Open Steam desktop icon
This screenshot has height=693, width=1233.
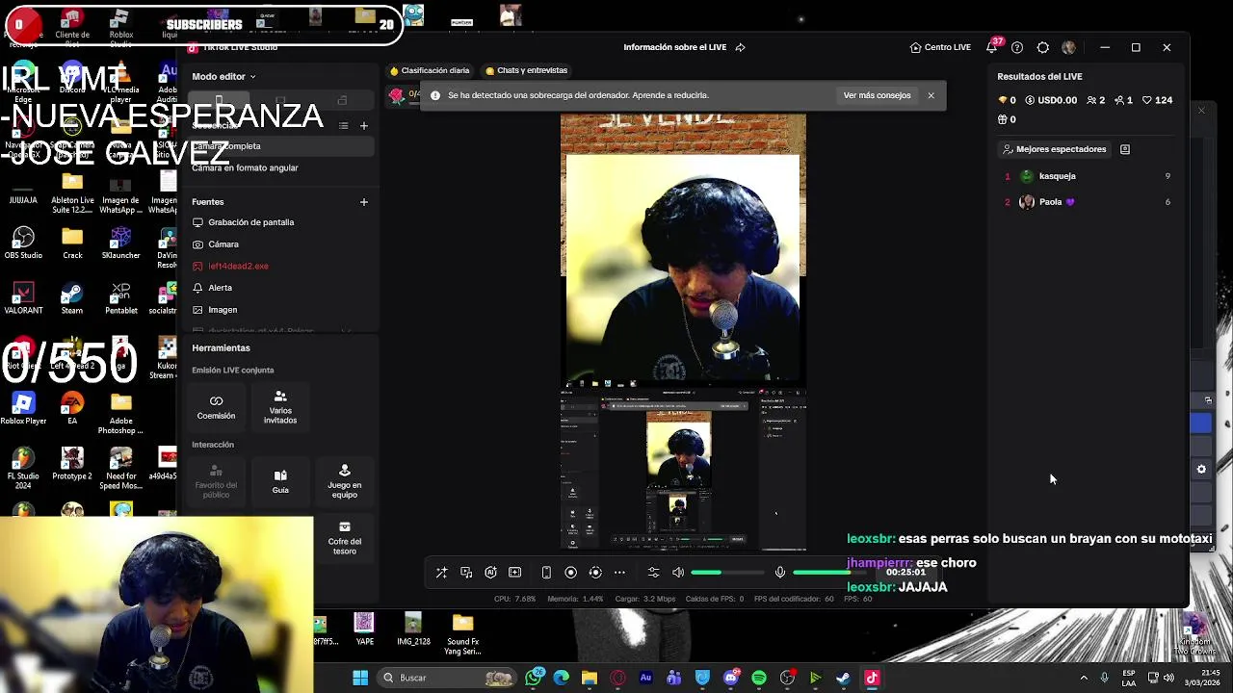(72, 297)
